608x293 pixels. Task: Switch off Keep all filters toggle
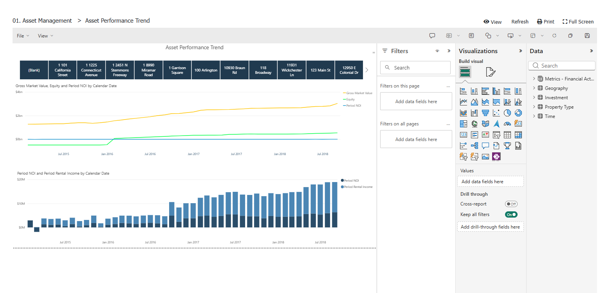click(511, 214)
